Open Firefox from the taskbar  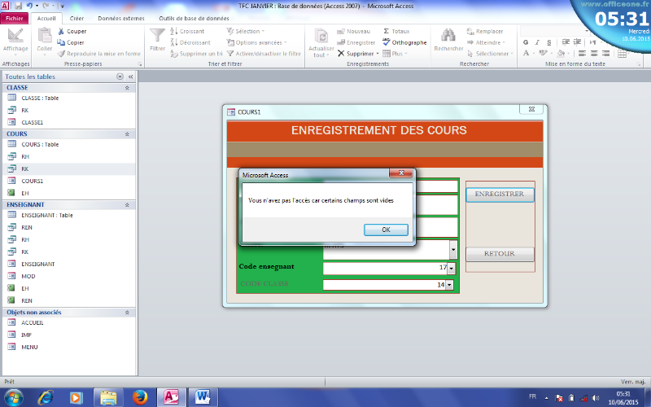coord(138,397)
